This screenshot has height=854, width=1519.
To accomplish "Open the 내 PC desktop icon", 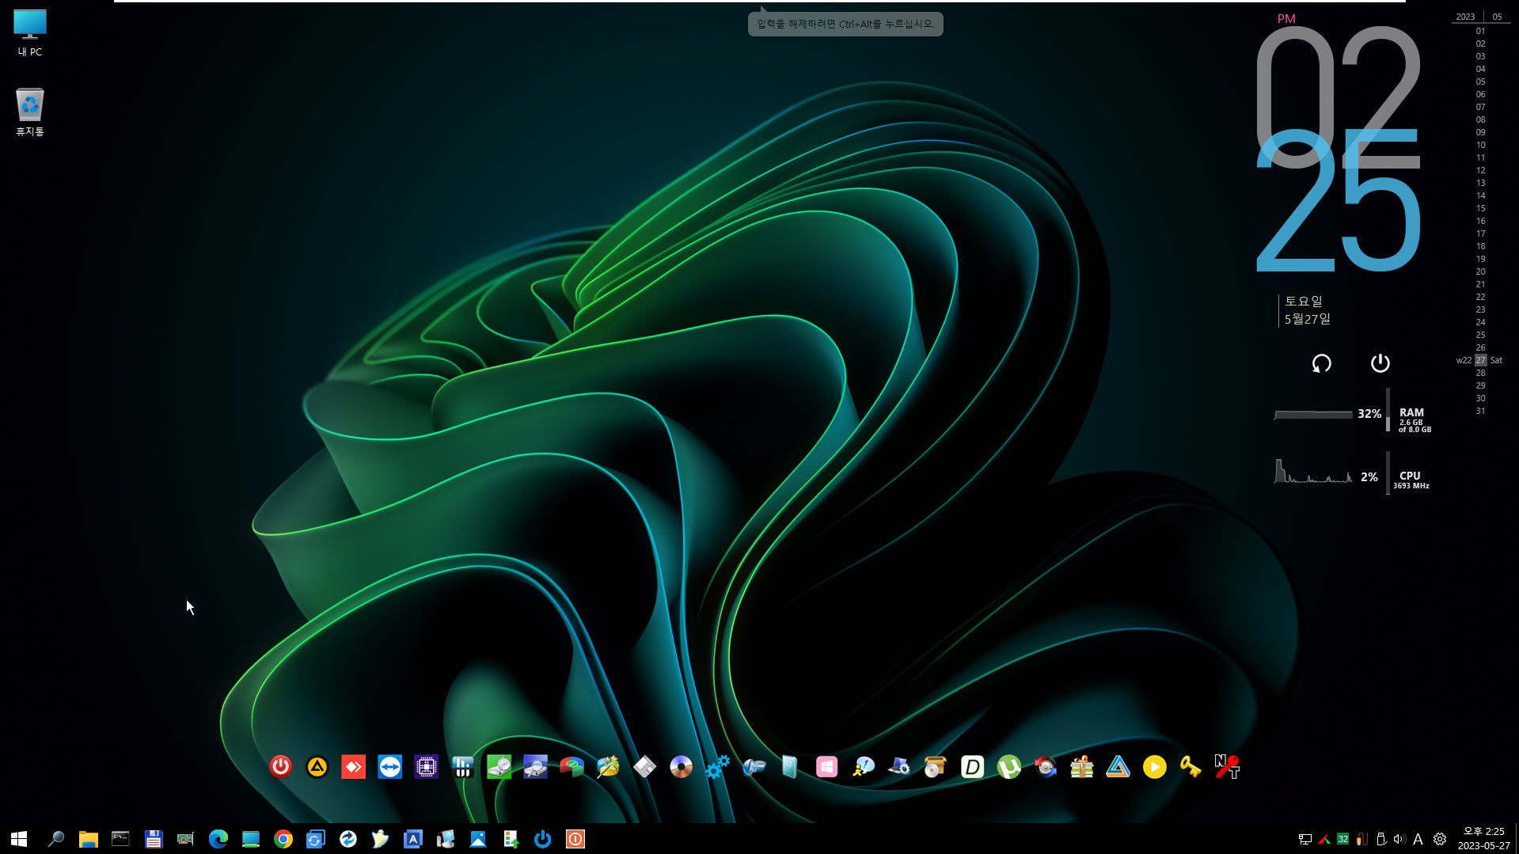I will click(x=30, y=33).
